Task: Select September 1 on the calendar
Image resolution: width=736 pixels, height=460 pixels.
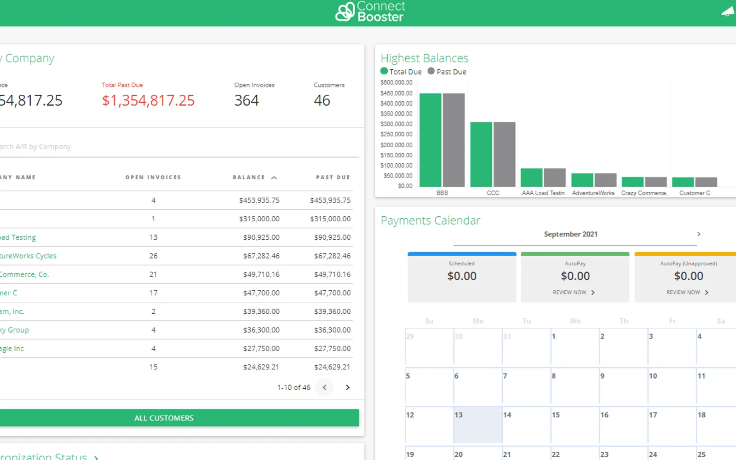Action: (x=575, y=346)
